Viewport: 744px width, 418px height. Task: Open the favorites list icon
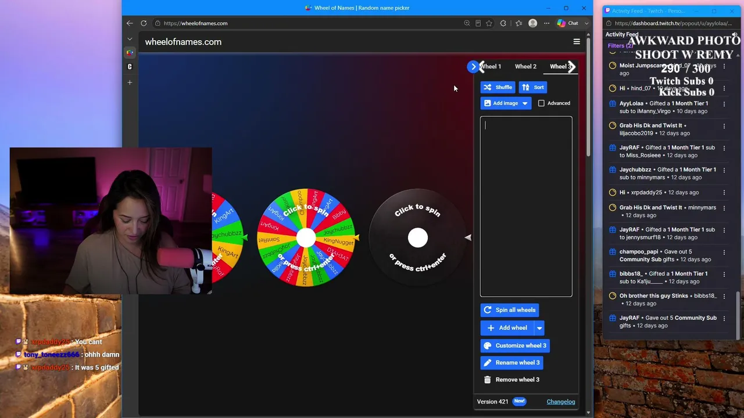coord(518,23)
